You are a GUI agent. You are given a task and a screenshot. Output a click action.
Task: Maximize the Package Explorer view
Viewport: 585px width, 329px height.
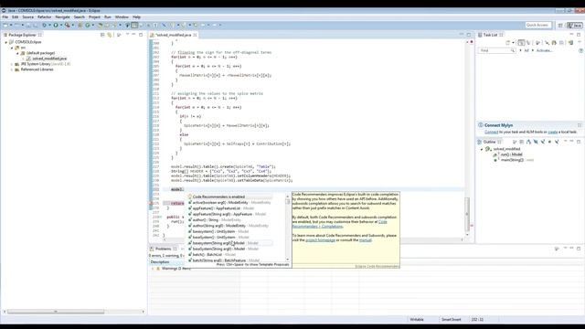141,35
